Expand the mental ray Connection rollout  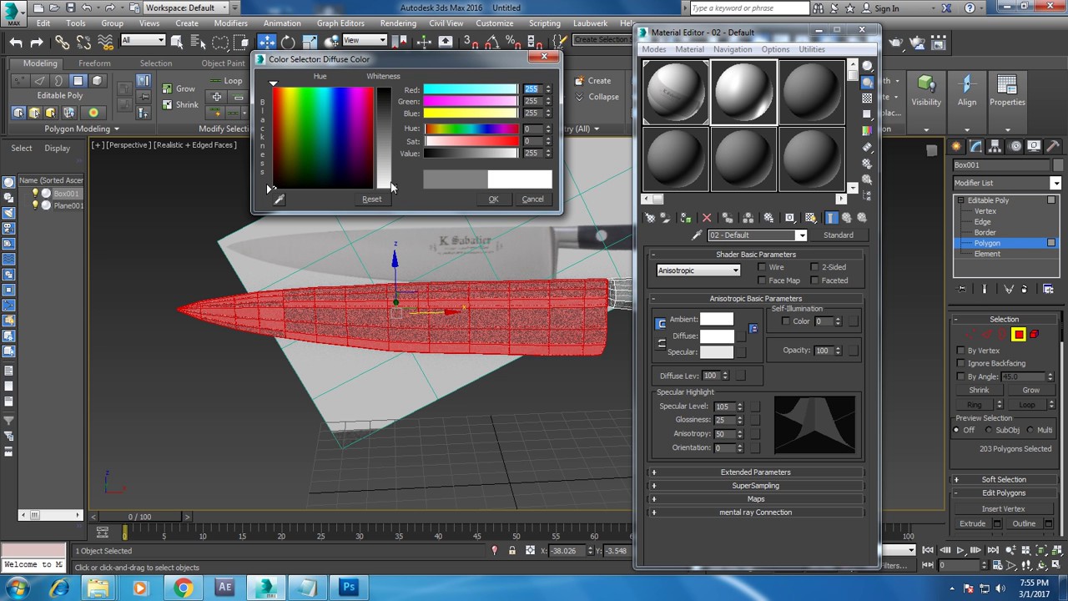click(x=755, y=513)
